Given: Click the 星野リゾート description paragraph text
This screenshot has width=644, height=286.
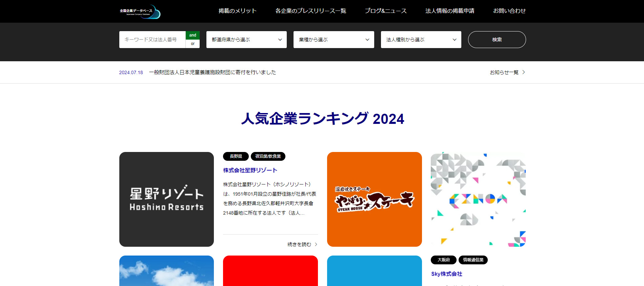Looking at the screenshot, I should click(x=270, y=199).
